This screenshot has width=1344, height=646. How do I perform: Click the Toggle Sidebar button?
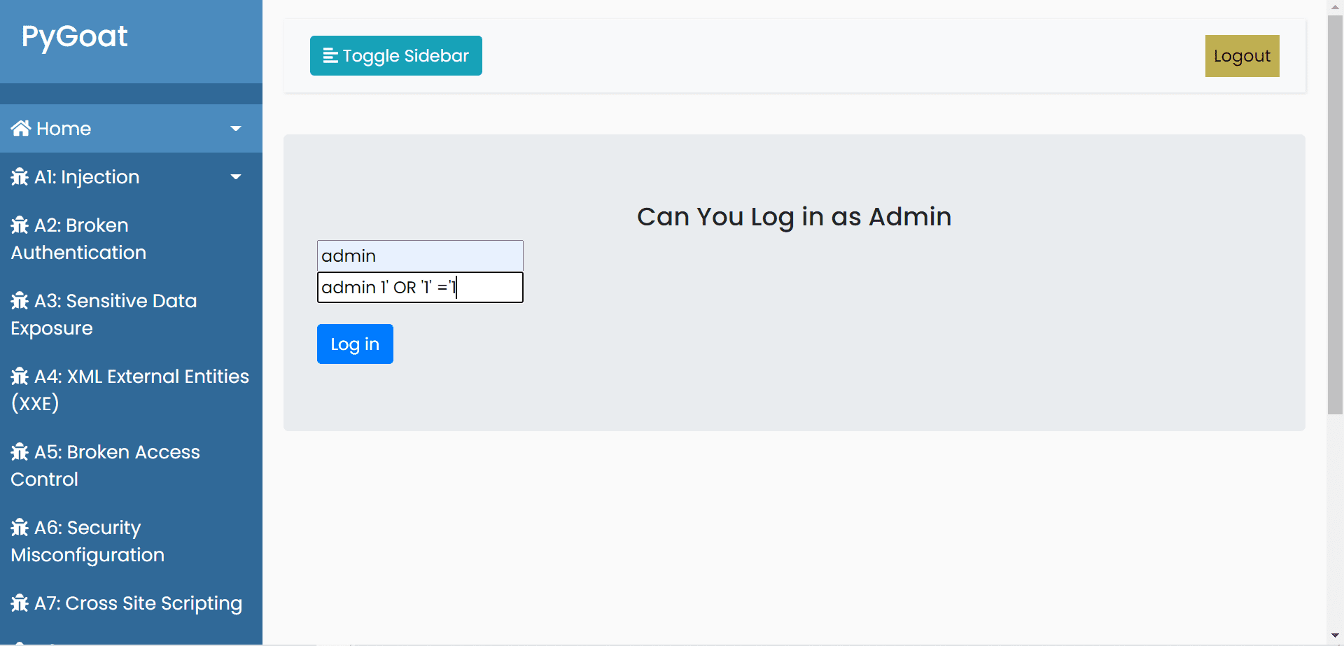396,55
